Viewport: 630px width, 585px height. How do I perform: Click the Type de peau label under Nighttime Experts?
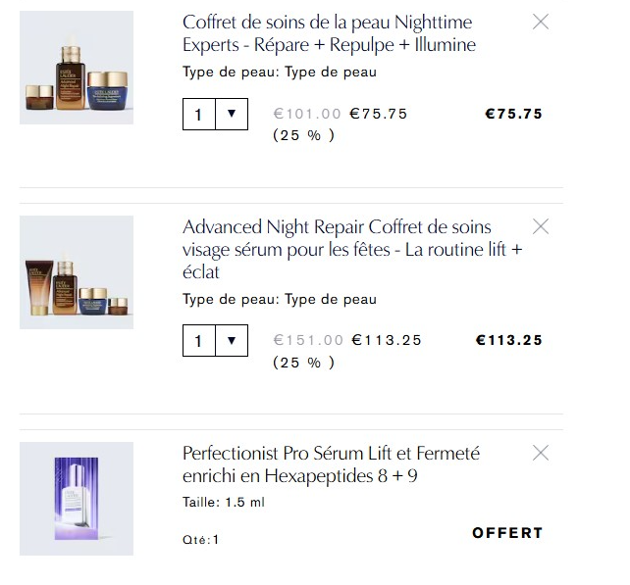tap(279, 72)
